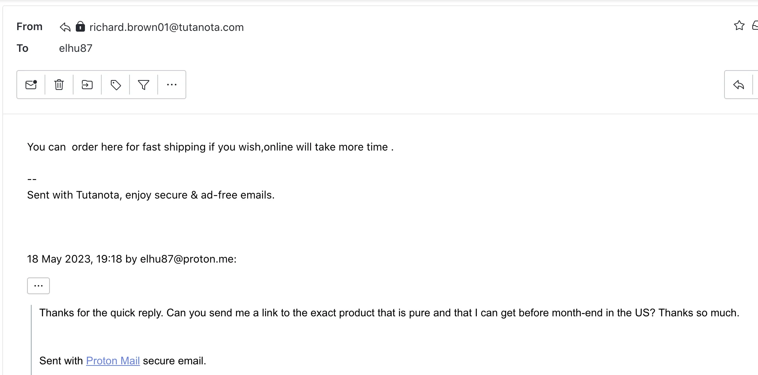Star this message

click(739, 26)
